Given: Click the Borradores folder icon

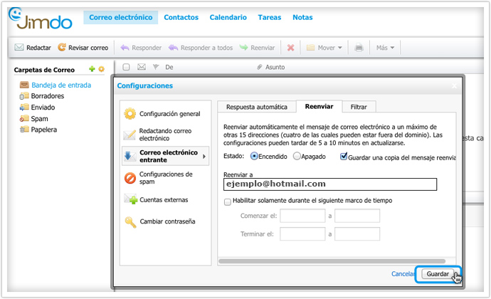Looking at the screenshot, I should point(24,96).
